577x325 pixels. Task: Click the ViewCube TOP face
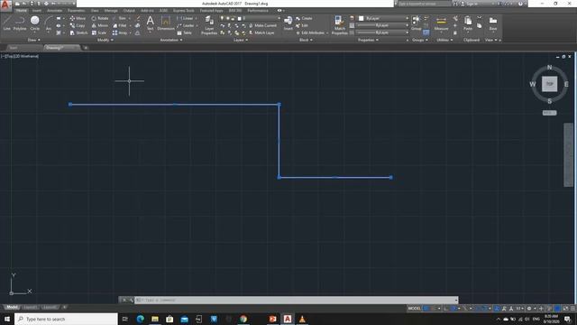click(x=549, y=84)
